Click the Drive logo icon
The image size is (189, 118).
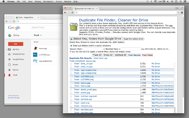10,35
